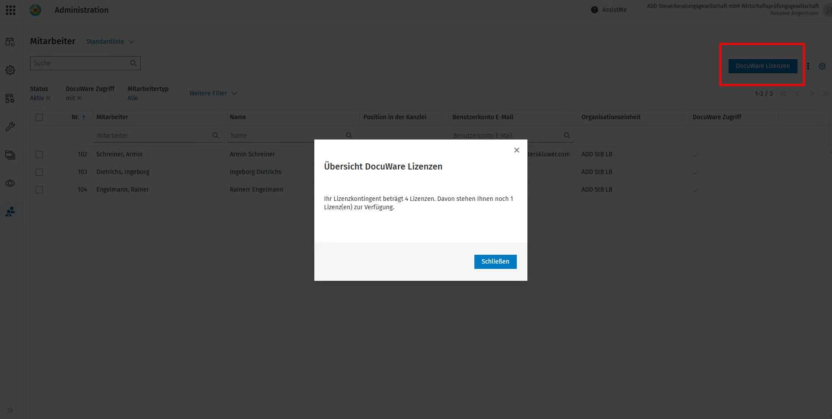Select checkbox for Schreiner, Armin row
The width and height of the screenshot is (832, 419).
click(x=39, y=155)
